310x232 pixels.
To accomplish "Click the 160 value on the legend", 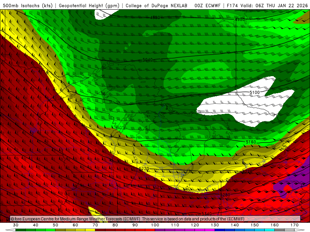I will [275, 225].
